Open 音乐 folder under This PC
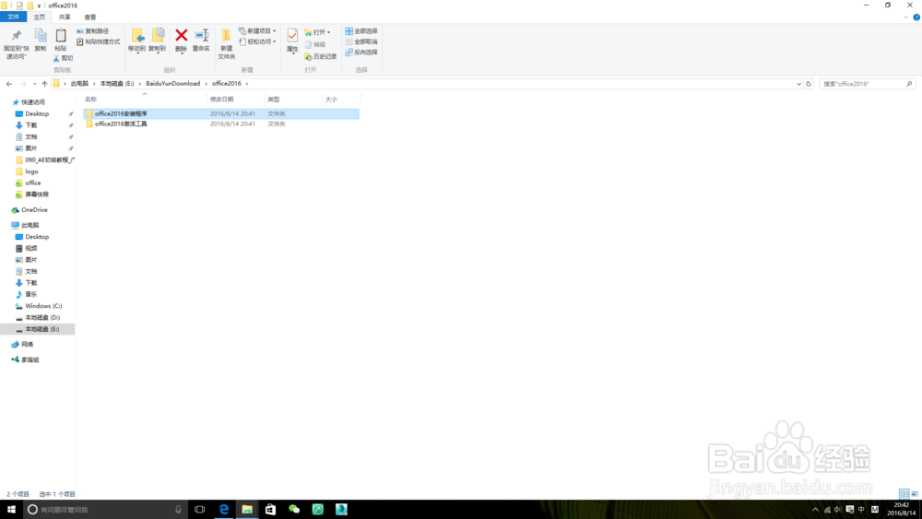The height and width of the screenshot is (519, 922). tap(30, 294)
